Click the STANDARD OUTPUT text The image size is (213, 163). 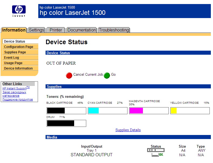click(92, 155)
